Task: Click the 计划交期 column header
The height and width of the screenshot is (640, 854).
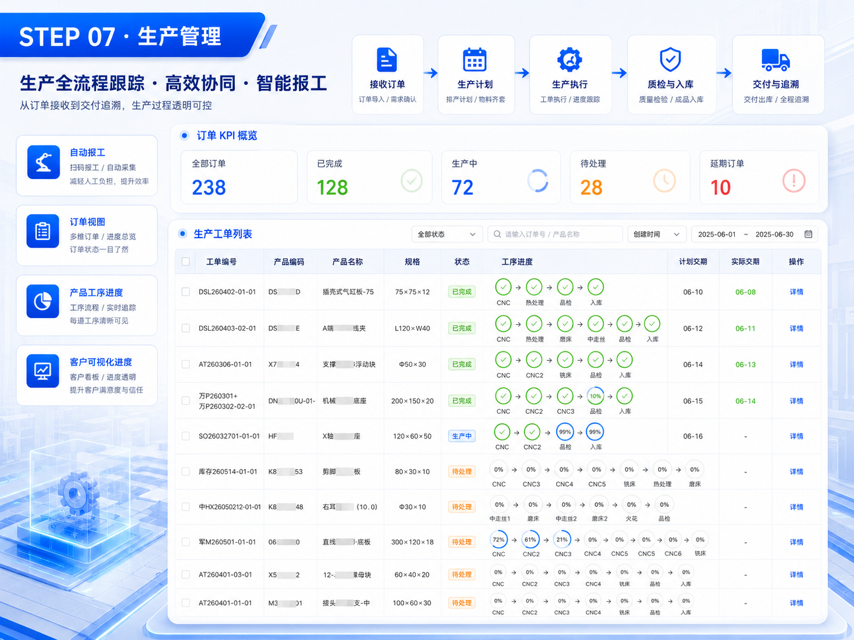Action: [692, 262]
